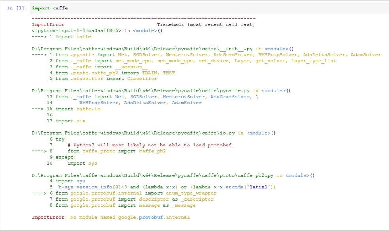The height and width of the screenshot is (231, 389).
Task: Click arrow line importing 'enum_type_wrapper'
Action: pos(124,193)
